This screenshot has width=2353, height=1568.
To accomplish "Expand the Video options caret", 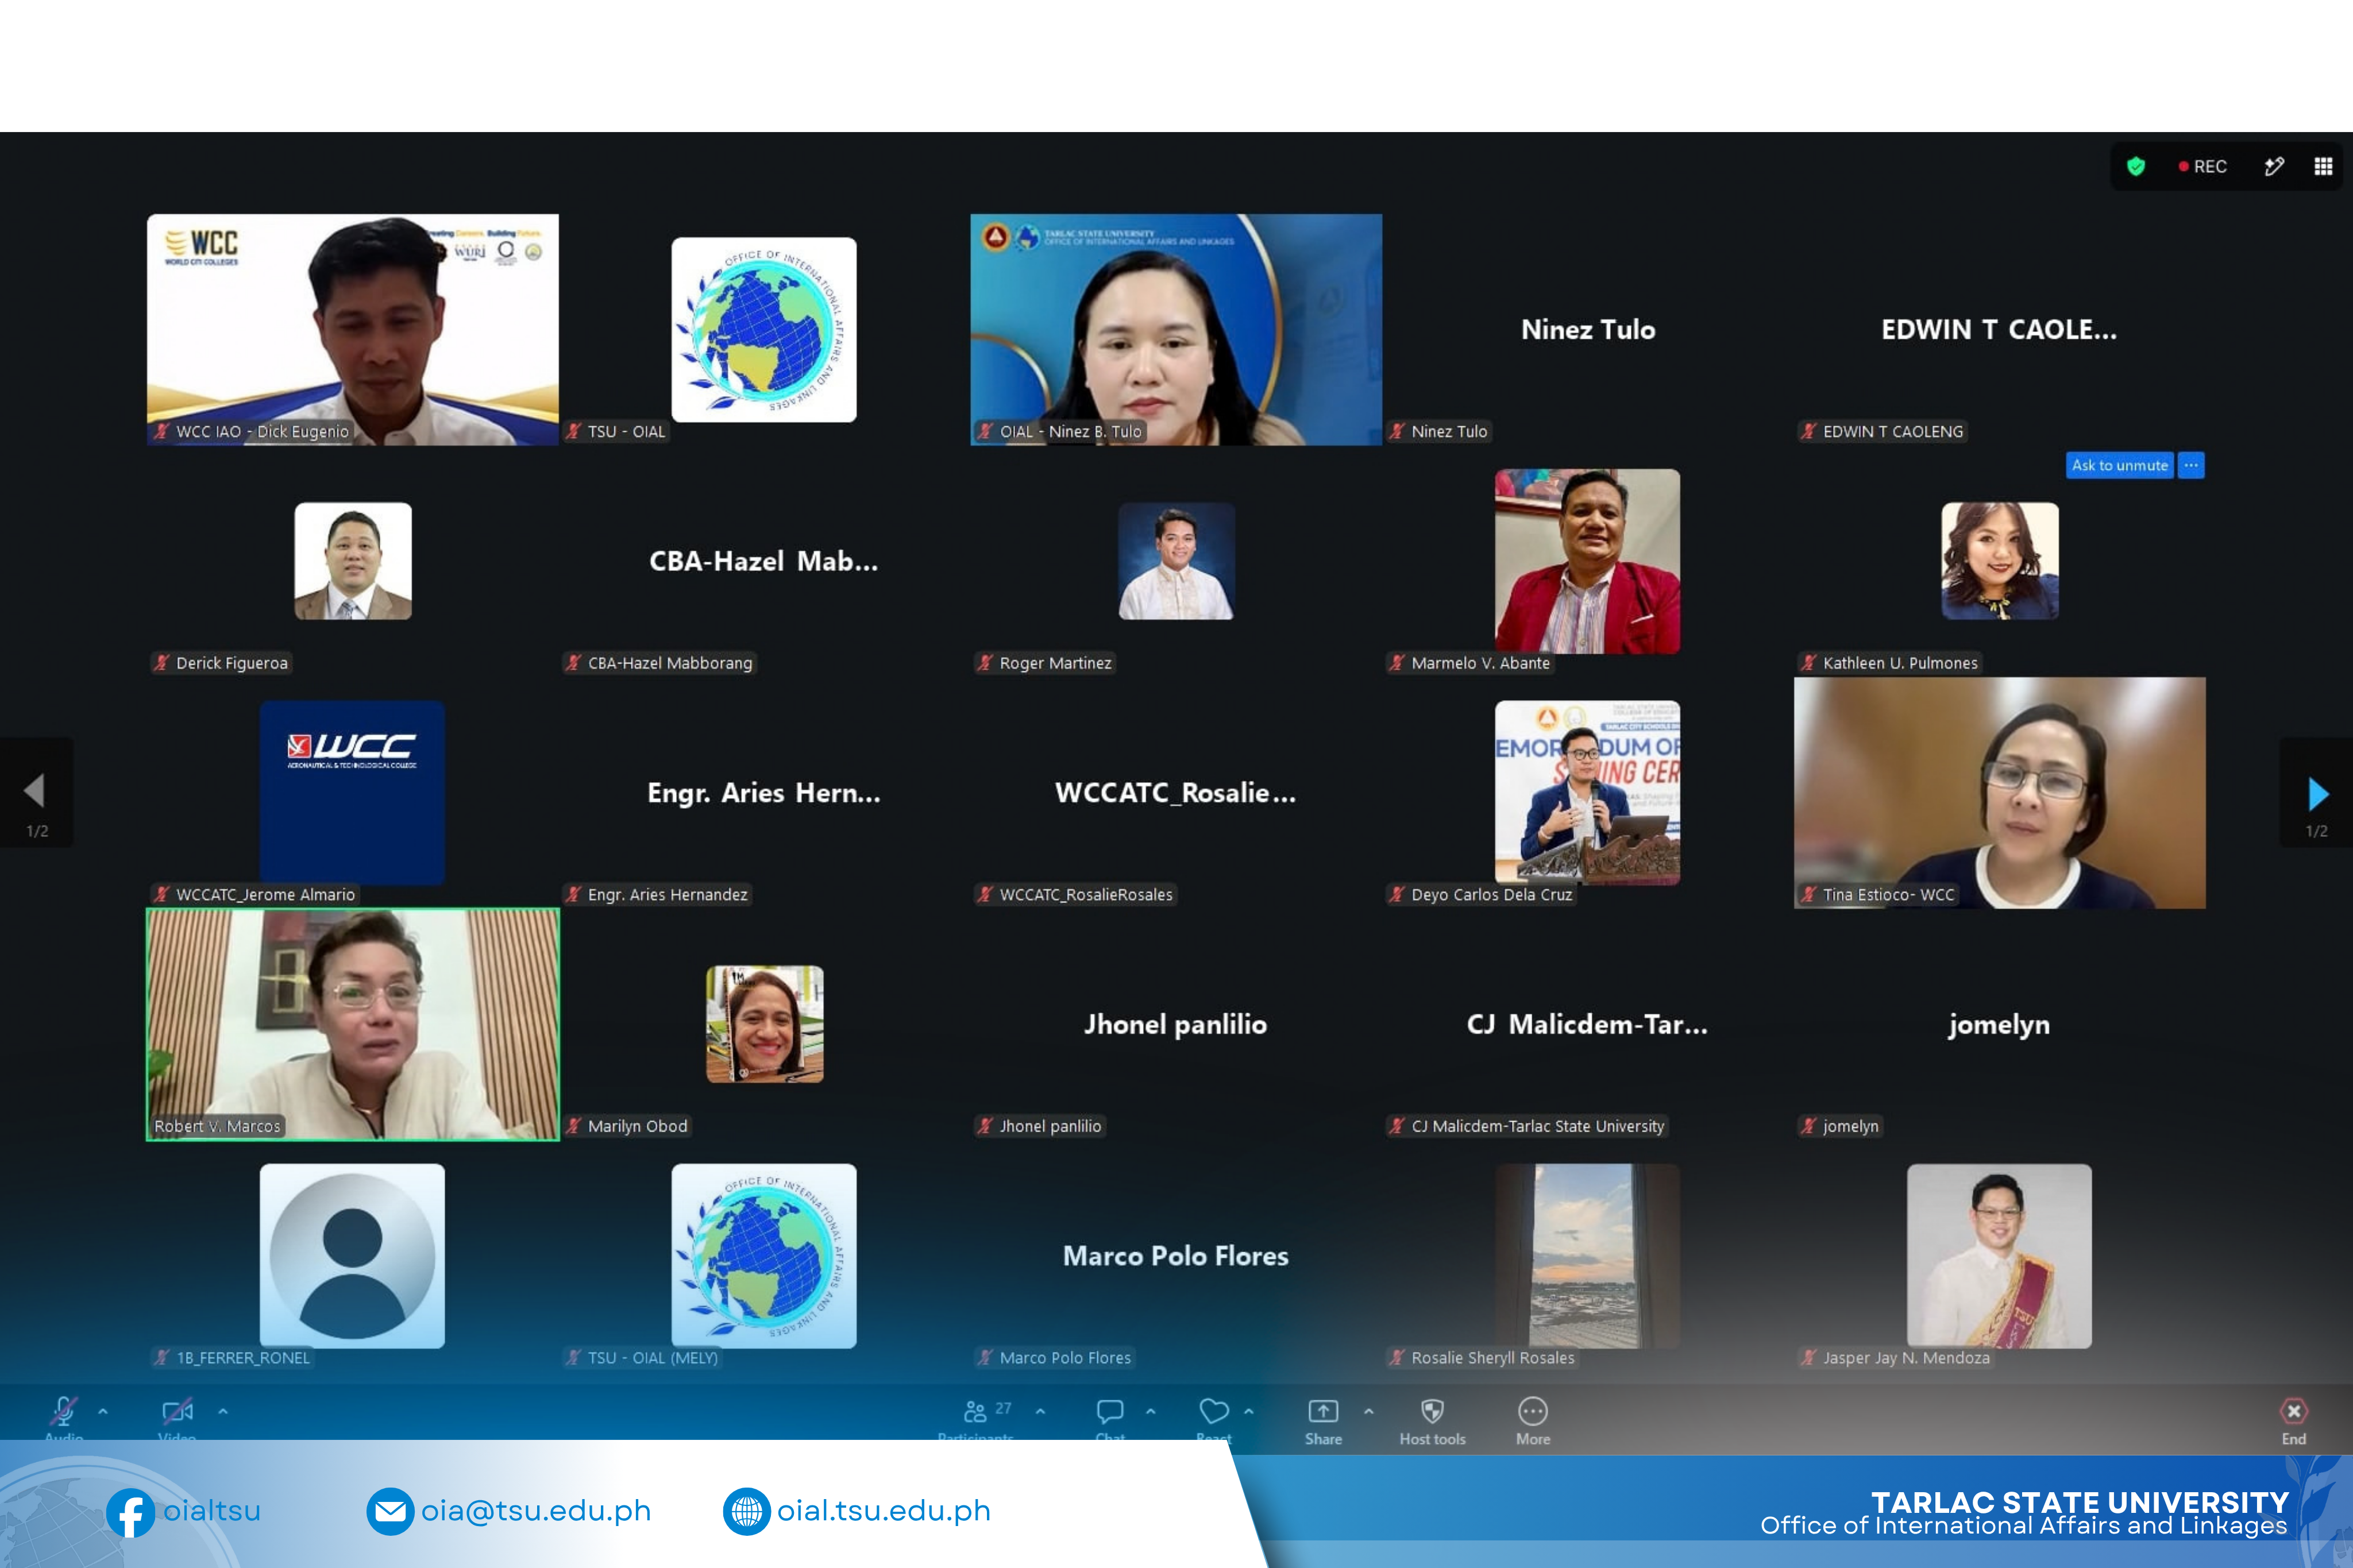I will 223,1411.
